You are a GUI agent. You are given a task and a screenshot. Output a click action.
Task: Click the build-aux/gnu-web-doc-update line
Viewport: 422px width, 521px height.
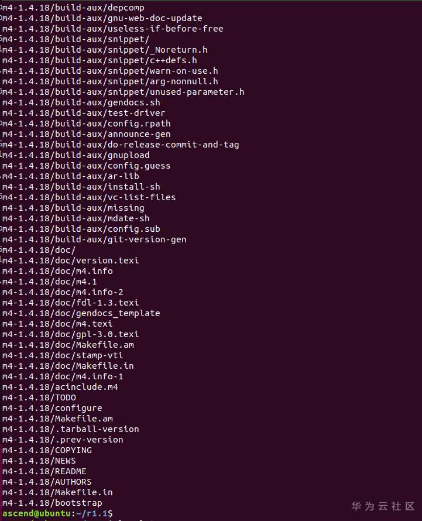[102, 18]
